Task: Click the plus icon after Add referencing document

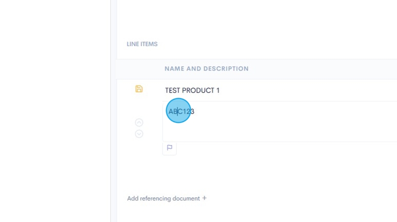Action: coord(204,198)
